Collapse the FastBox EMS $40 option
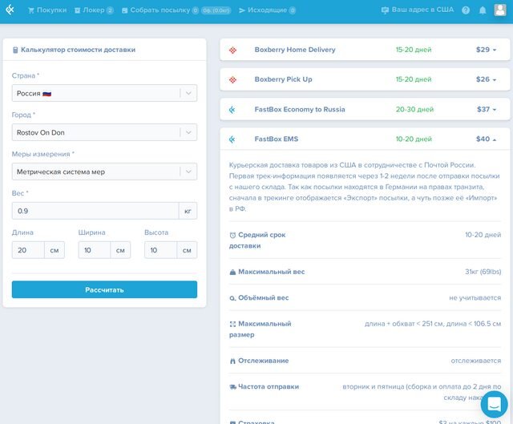The image size is (513, 424). click(365, 139)
